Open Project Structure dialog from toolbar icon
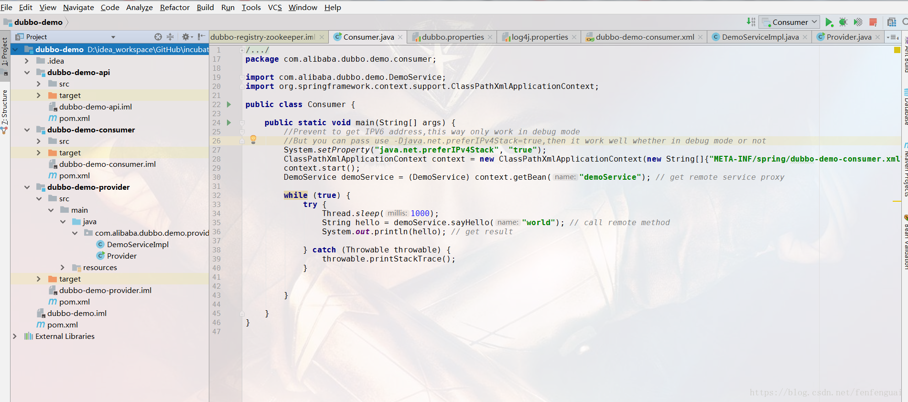This screenshot has height=402, width=908. click(x=892, y=22)
